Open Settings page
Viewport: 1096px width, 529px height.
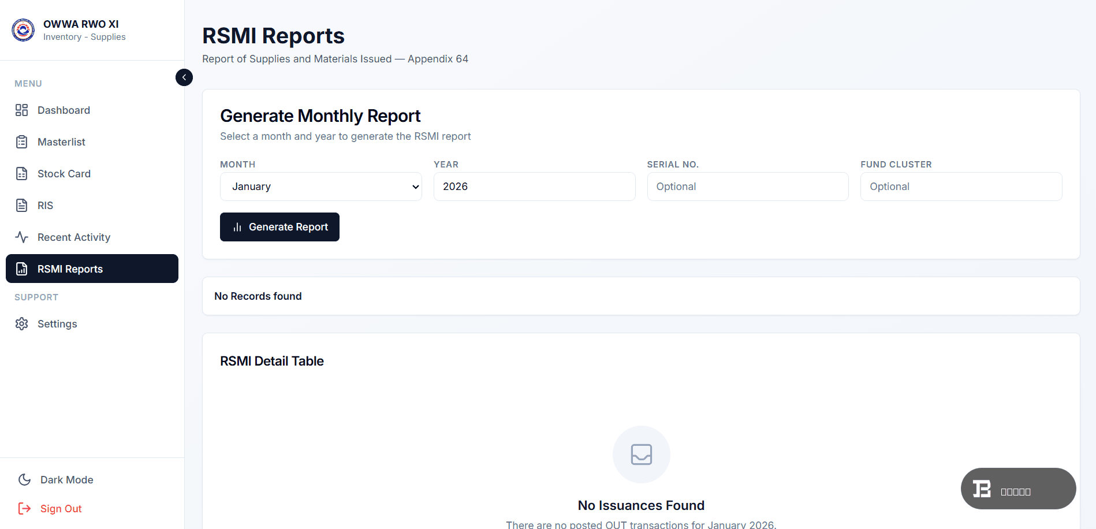(x=92, y=324)
